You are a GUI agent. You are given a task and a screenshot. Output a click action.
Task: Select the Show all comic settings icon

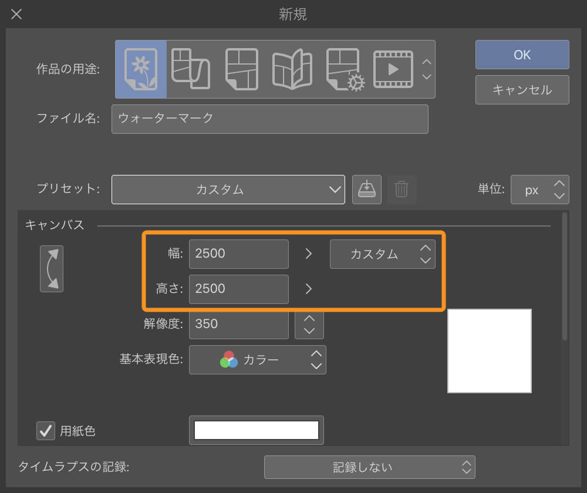[x=342, y=69]
